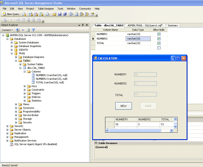
Task: Click the New Query toolbar button
Action: click(11, 14)
